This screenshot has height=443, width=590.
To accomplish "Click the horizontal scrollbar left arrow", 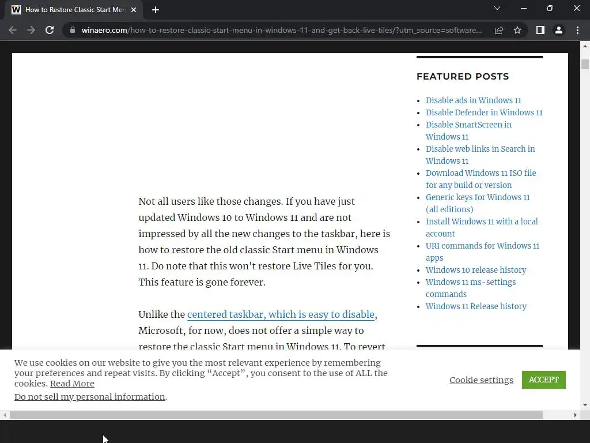I will (4, 415).
